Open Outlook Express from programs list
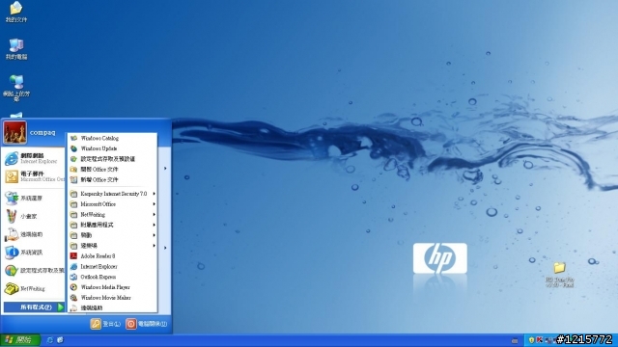This screenshot has height=347, width=618. [112, 277]
